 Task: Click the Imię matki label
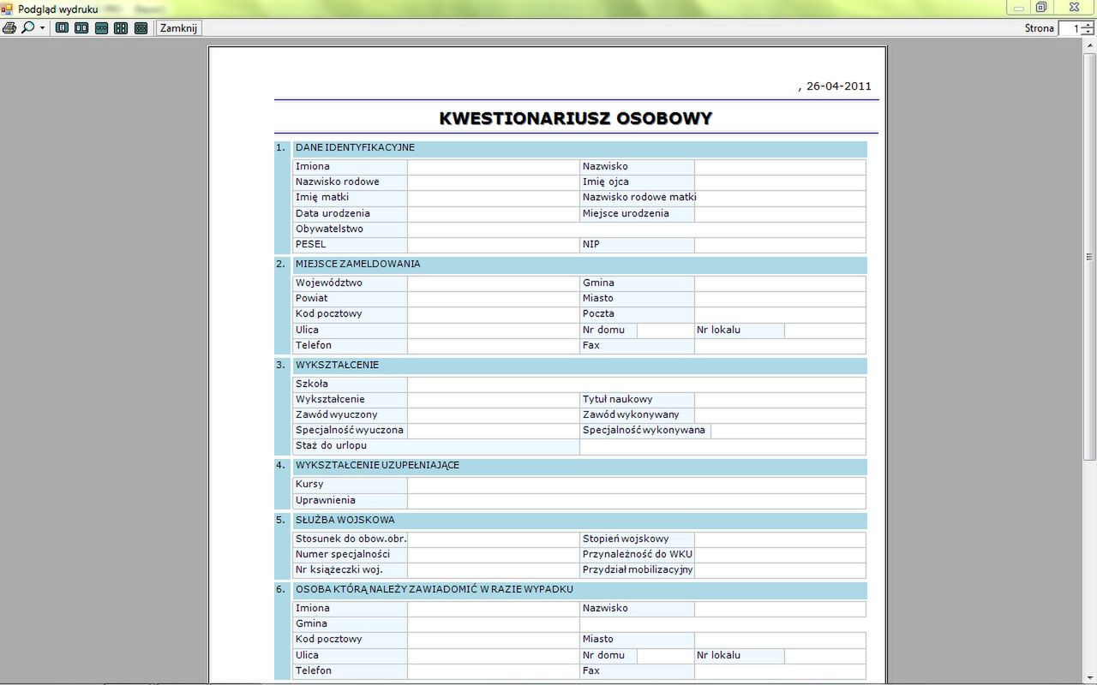(322, 197)
